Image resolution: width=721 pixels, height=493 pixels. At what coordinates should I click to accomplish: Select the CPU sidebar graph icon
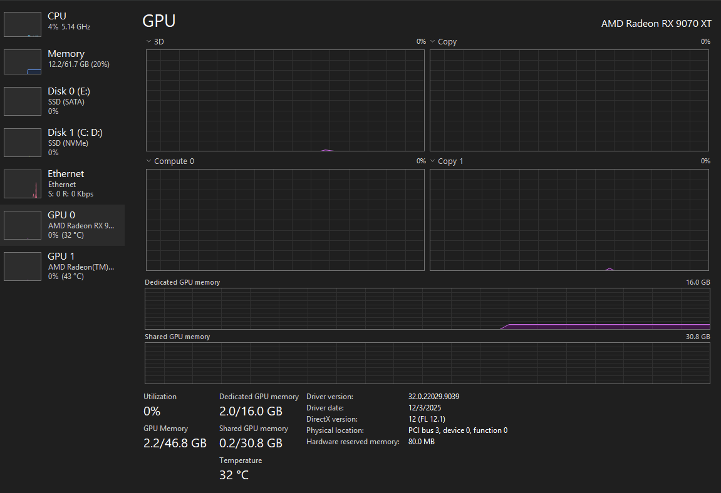point(23,24)
